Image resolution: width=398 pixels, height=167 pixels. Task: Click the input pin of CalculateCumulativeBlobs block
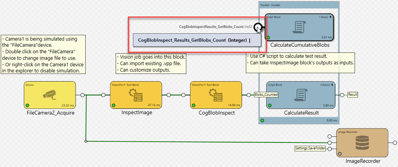tap(259, 27)
